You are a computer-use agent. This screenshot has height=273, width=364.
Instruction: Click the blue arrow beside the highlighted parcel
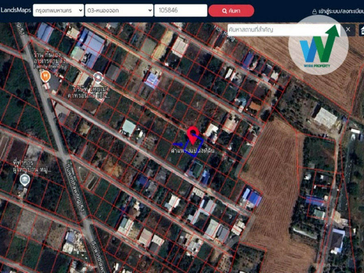coord(178,144)
